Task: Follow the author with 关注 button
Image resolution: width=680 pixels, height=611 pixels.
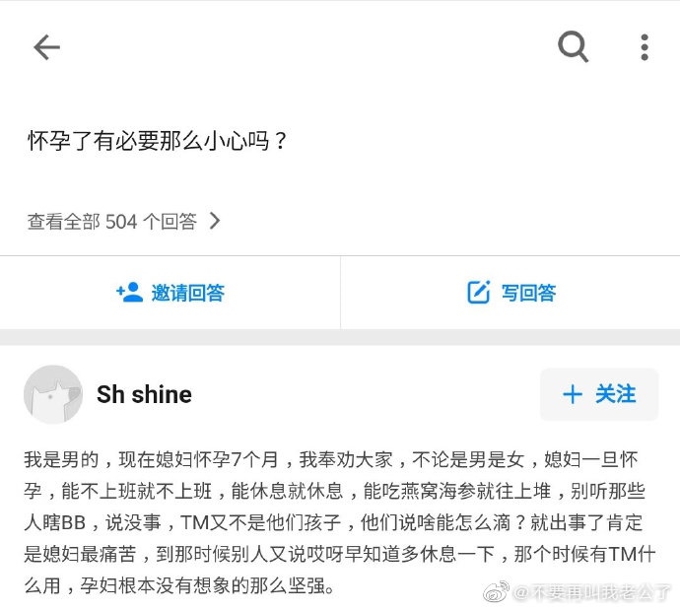Action: pos(599,394)
